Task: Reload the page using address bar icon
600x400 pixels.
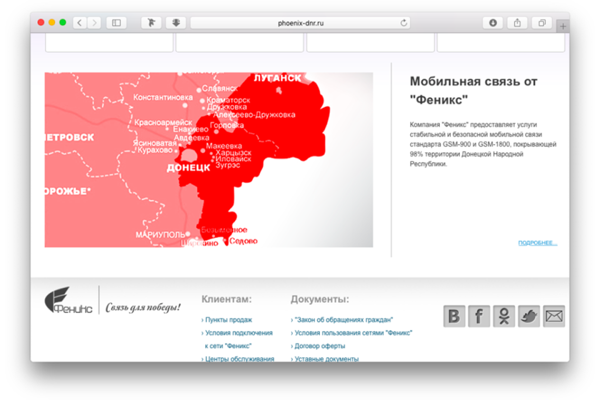Action: point(403,22)
